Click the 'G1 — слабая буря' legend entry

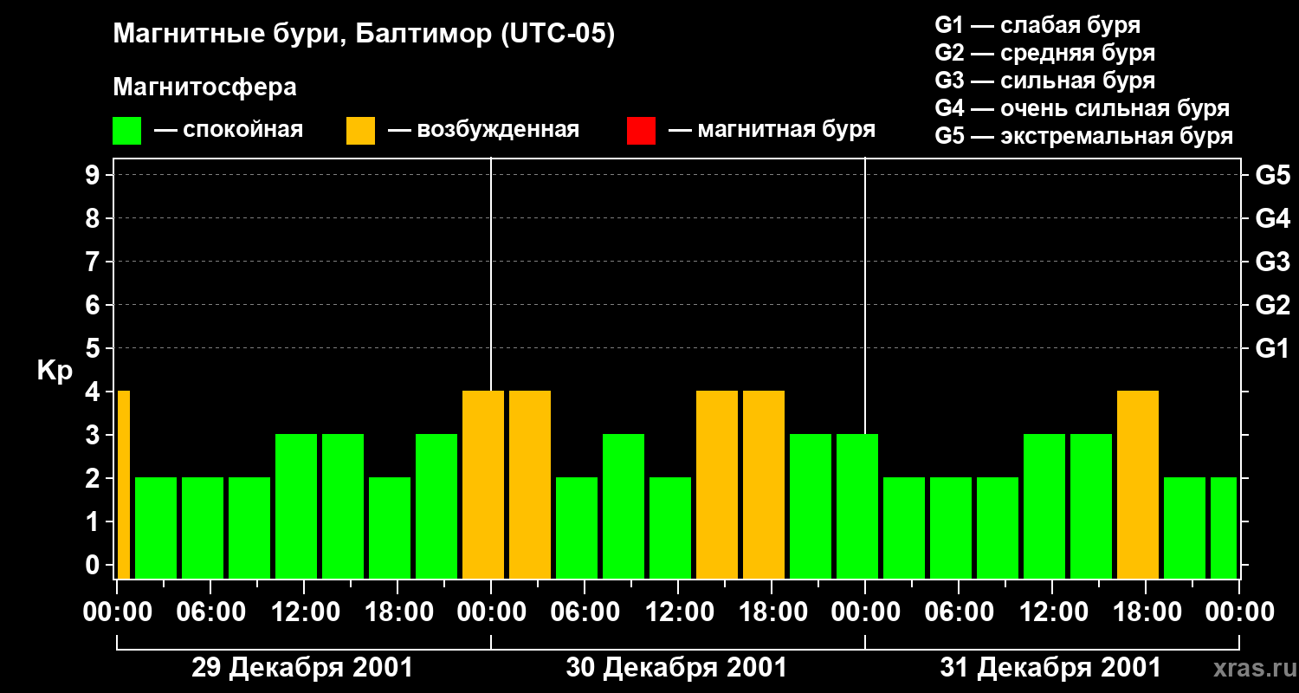[x=1037, y=25]
